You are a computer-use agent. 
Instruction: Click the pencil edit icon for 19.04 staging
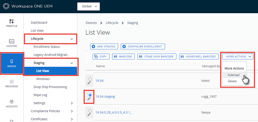(x=89, y=99)
